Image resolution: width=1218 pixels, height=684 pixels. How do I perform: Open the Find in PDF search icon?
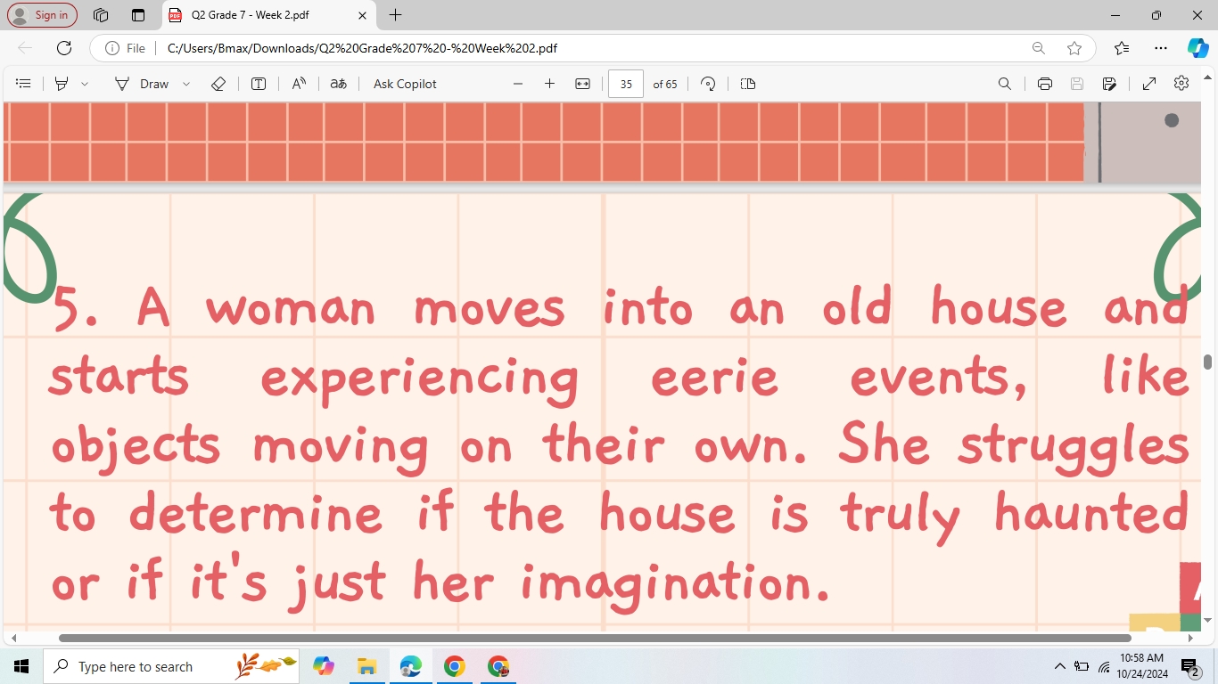click(1005, 84)
